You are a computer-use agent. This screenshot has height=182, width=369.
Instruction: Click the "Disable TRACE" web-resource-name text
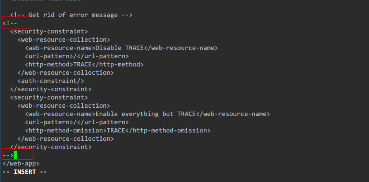click(119, 48)
